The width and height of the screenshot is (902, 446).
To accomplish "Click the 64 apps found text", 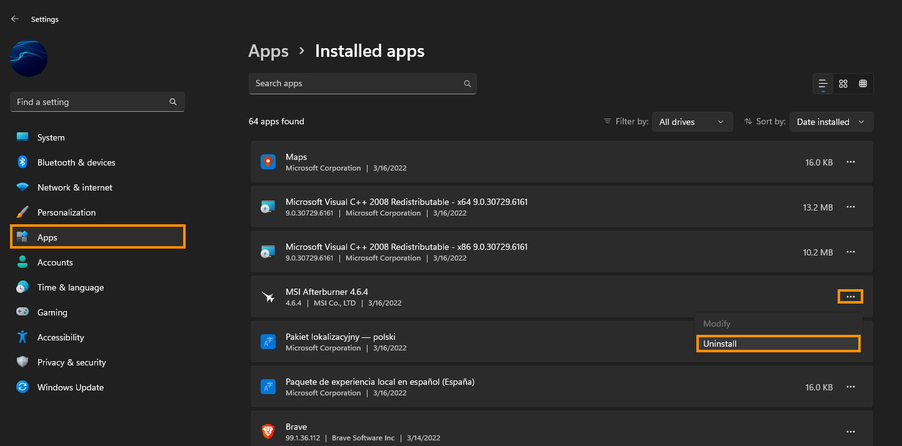I will 276,122.
